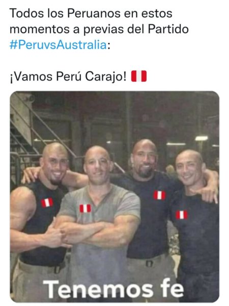Viewport: 229px width, 306px height.
Task: Click the flag on the gray t-shirt
Action: tap(85, 208)
